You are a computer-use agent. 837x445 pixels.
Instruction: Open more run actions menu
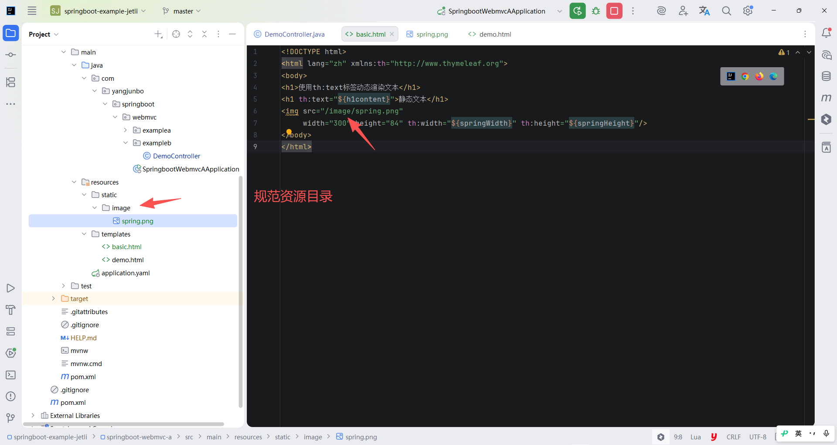tap(633, 11)
